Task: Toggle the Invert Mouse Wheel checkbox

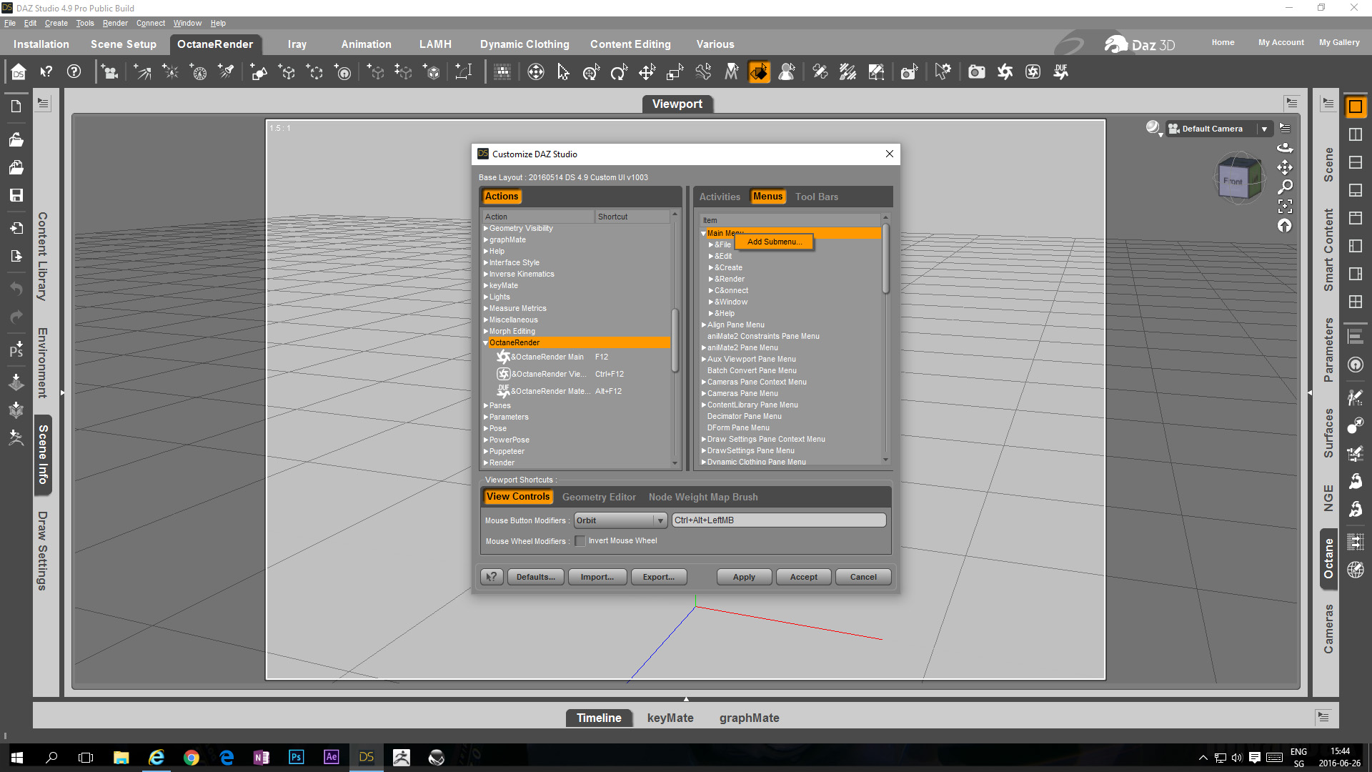Action: [580, 541]
